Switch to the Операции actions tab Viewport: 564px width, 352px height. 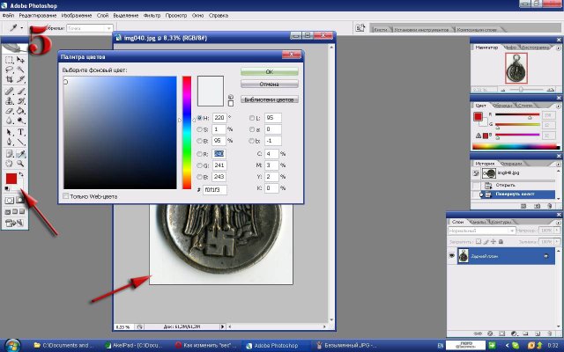click(x=511, y=164)
